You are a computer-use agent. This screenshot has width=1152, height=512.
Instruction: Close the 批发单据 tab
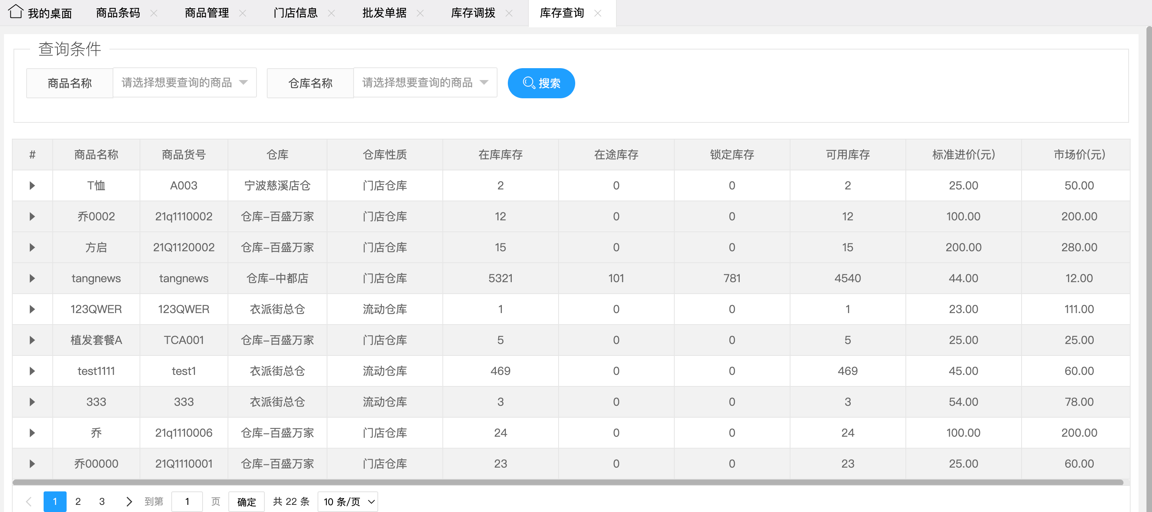[x=420, y=13]
